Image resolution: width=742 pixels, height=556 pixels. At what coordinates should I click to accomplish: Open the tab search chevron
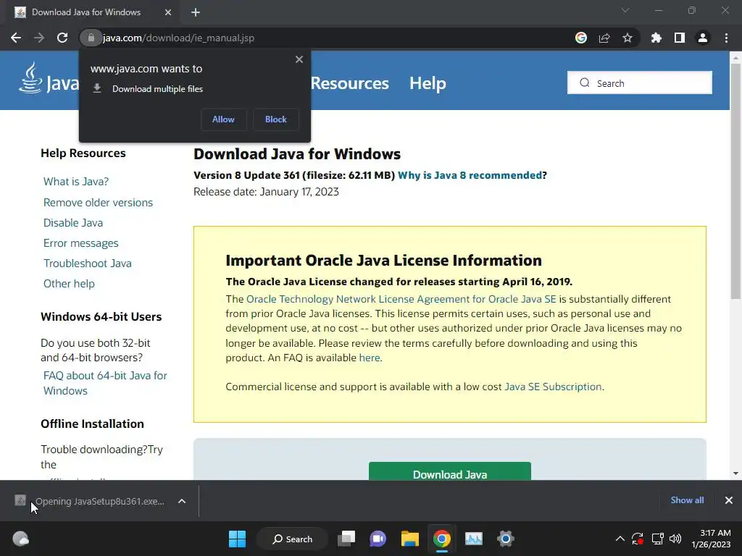pos(625,10)
